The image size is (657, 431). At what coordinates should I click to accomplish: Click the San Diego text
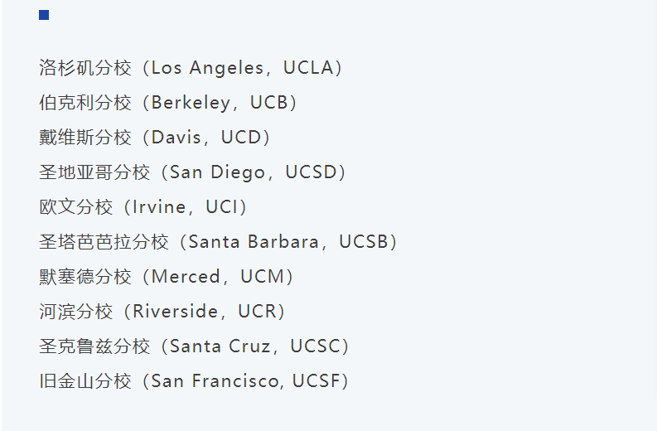click(x=216, y=172)
